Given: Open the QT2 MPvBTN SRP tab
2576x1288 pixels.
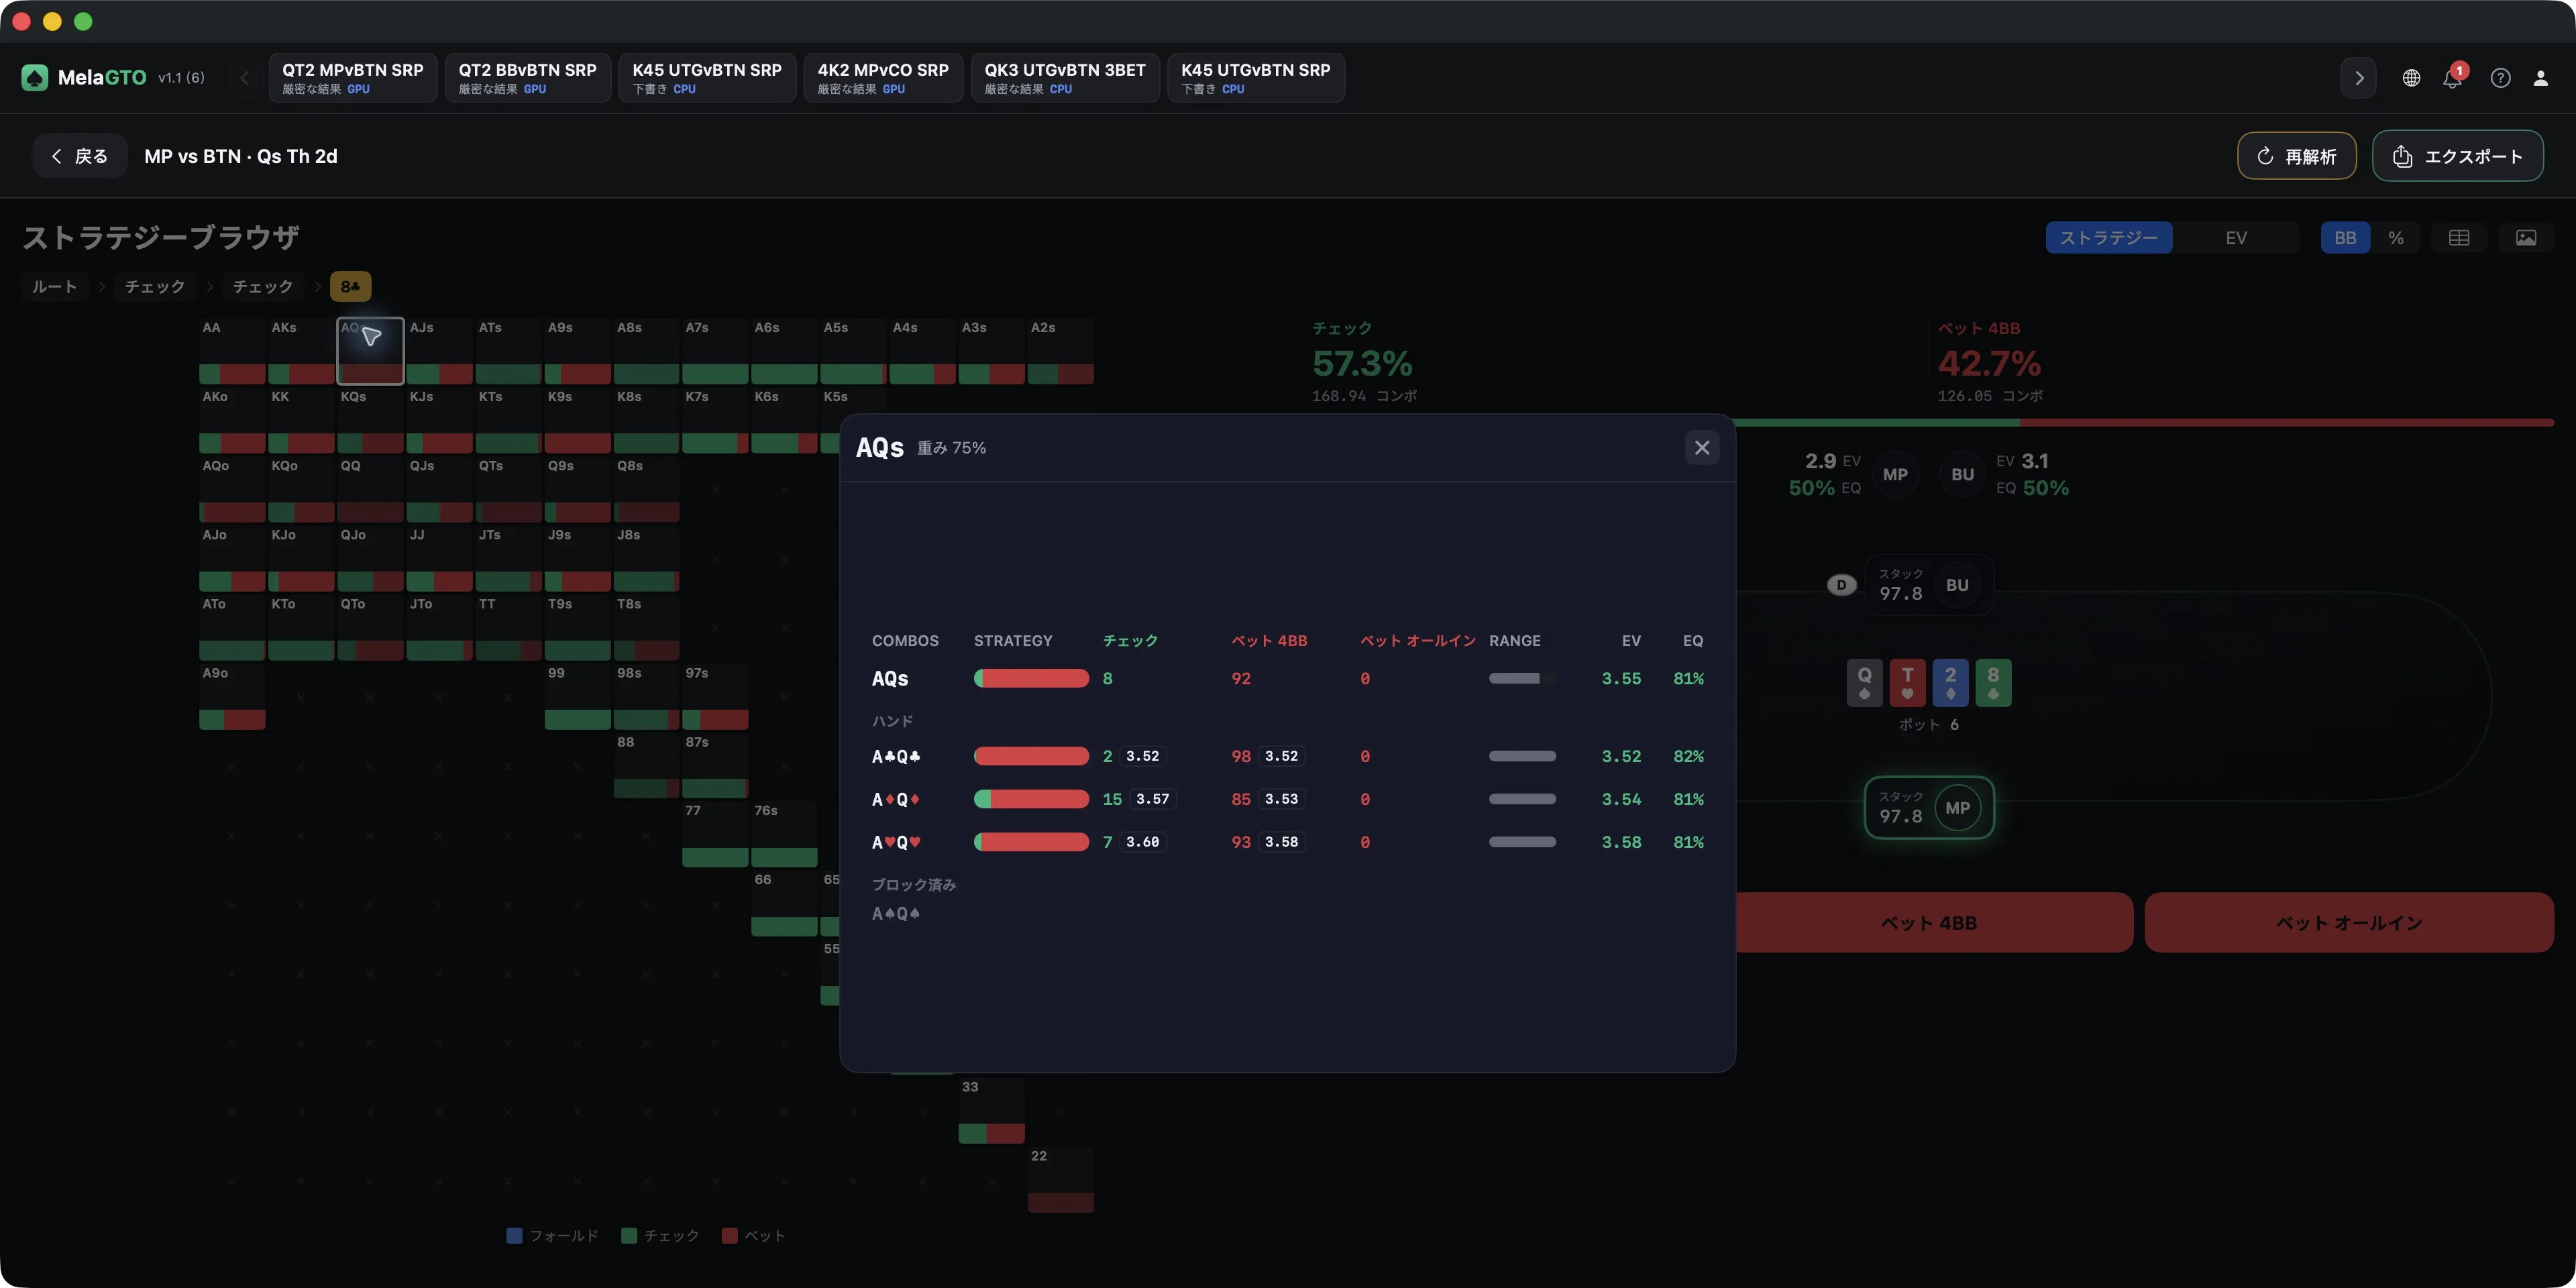Looking at the screenshot, I should coord(352,78).
